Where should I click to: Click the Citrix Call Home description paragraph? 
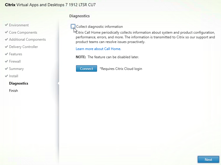[145, 37]
